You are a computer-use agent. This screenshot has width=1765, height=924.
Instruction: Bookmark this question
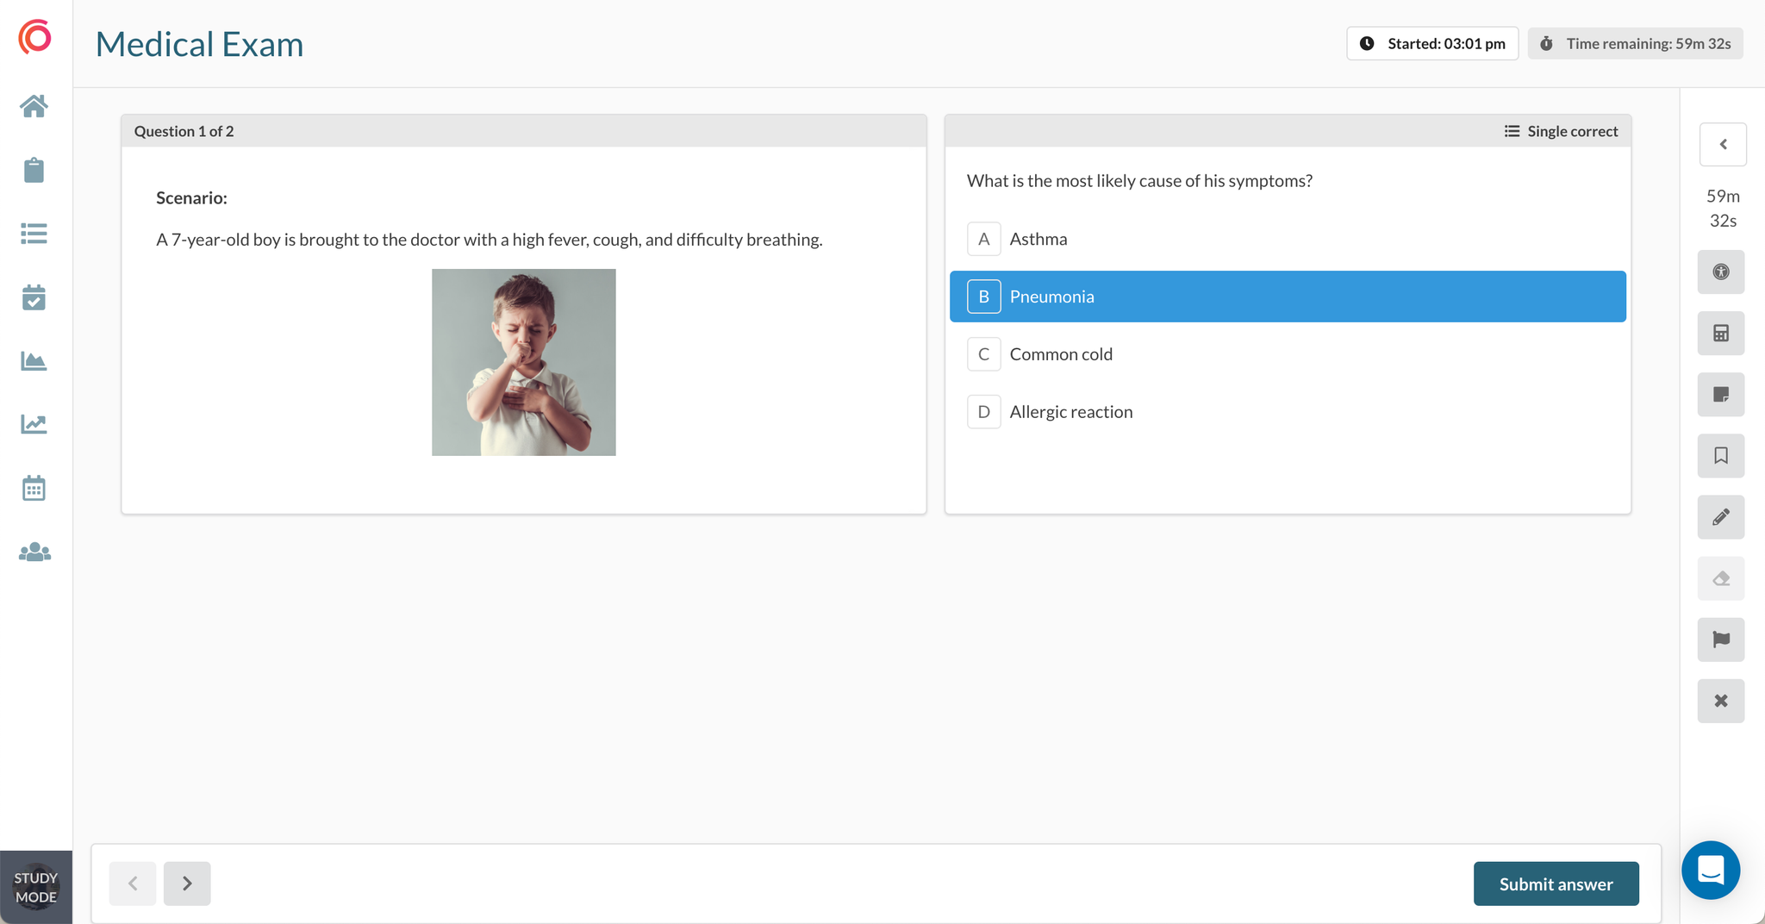[x=1720, y=456]
